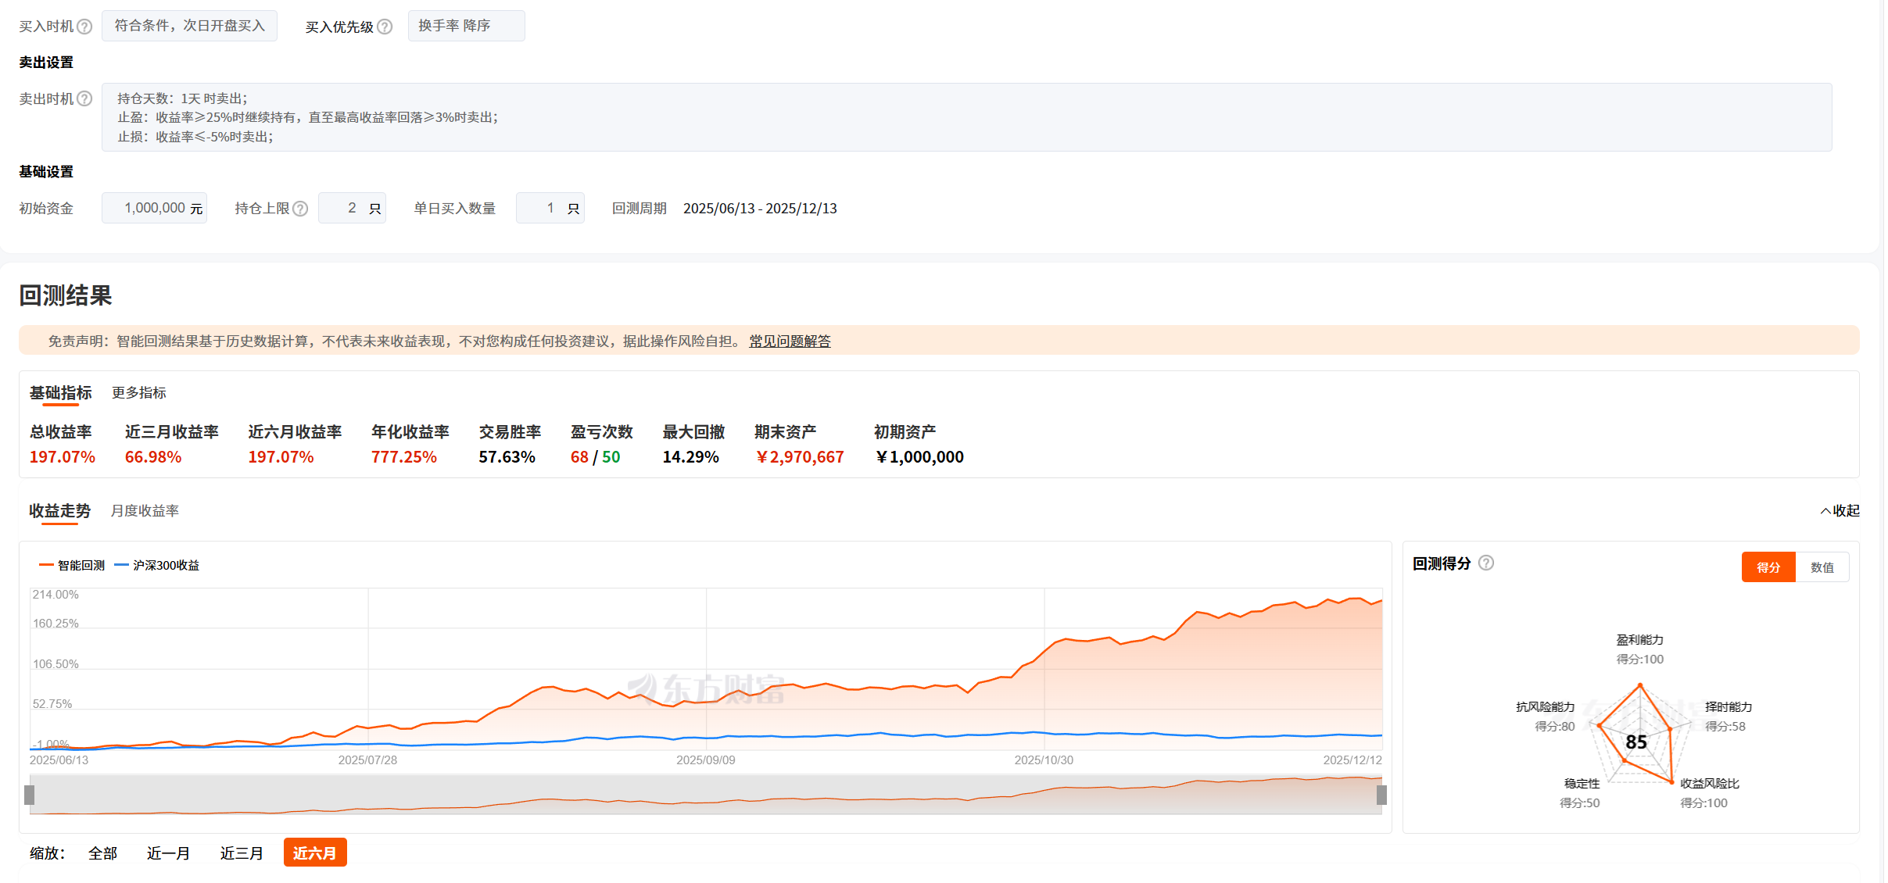This screenshot has height=883, width=1888.
Task: Click help icon beside 持仓上限
Action: 300,209
